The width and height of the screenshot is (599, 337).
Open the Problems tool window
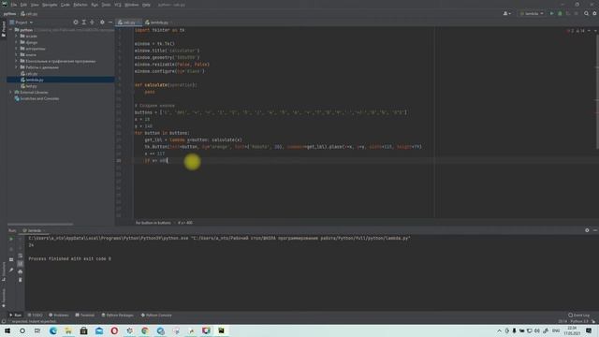coord(58,315)
